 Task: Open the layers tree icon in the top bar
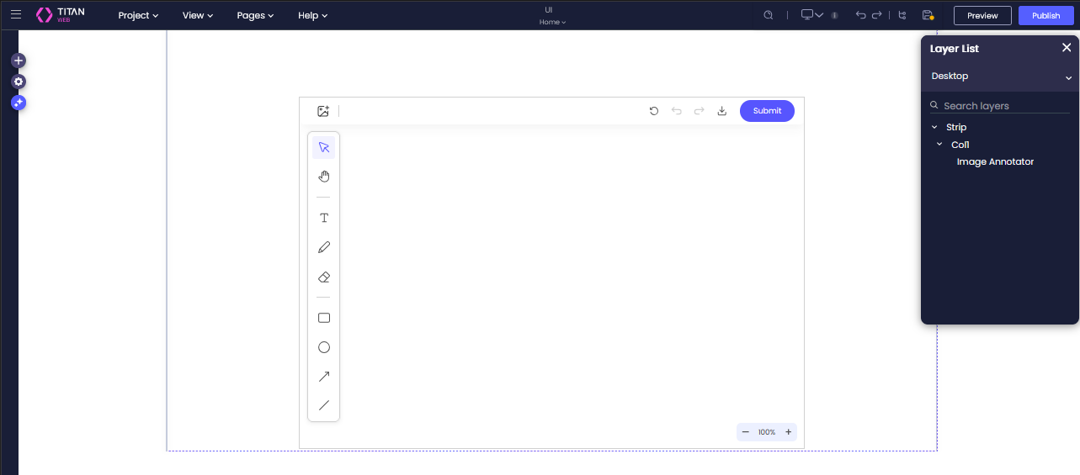(x=902, y=15)
